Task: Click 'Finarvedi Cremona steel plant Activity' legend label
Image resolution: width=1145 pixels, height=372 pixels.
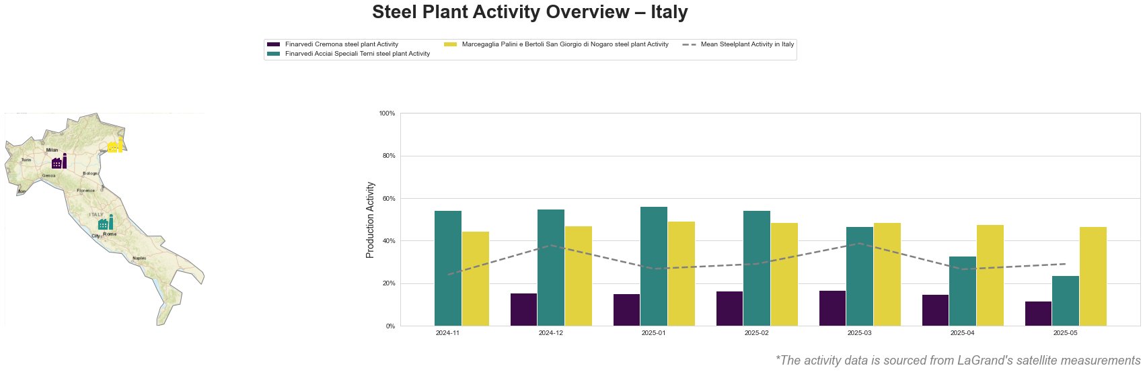Action: coord(342,44)
